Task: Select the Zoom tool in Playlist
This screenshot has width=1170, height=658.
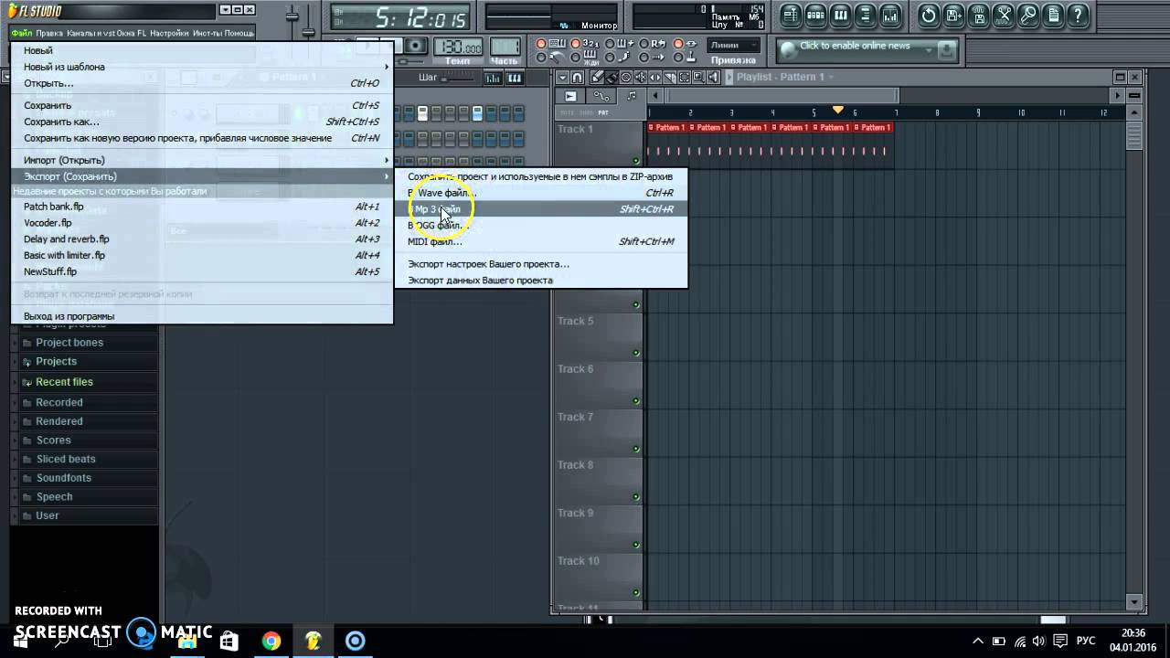Action: (x=698, y=77)
